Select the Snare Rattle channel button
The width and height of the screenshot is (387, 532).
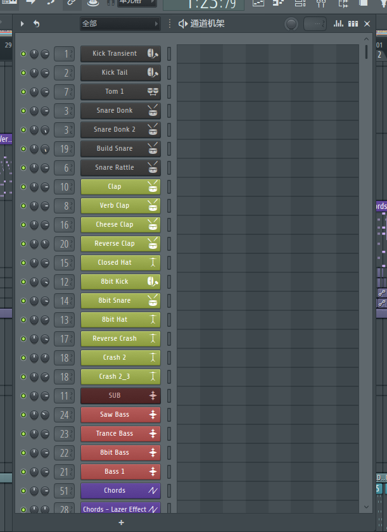114,168
